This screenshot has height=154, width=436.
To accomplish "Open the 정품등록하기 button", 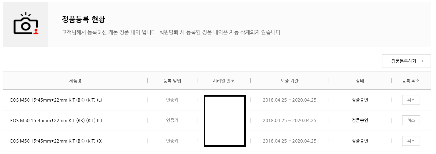I will click(x=406, y=61).
